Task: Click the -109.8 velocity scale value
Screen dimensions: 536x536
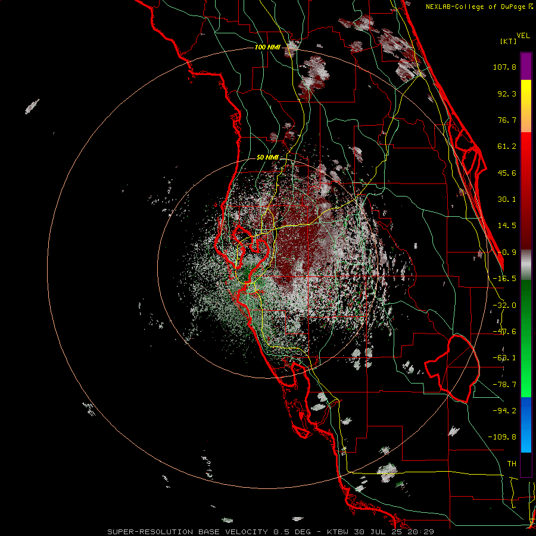Action: coord(502,437)
